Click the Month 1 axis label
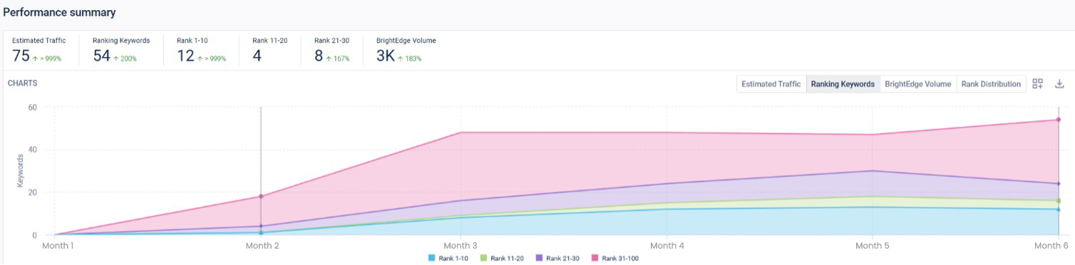 click(58, 246)
